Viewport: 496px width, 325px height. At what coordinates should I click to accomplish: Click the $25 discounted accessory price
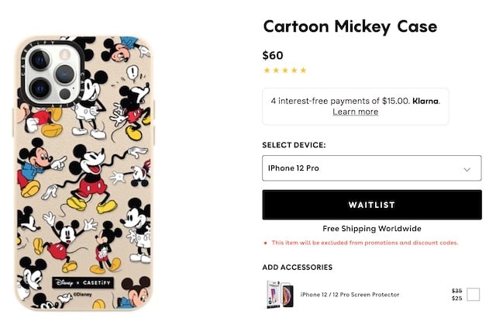456,298
